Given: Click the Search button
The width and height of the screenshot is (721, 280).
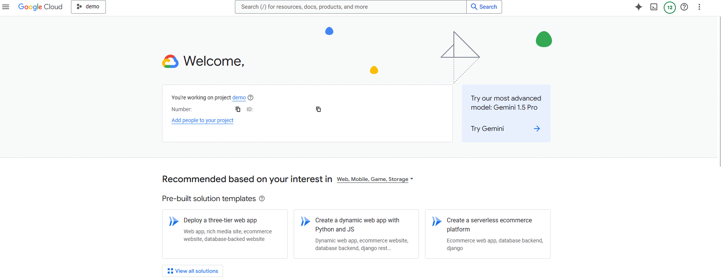Looking at the screenshot, I should [484, 7].
